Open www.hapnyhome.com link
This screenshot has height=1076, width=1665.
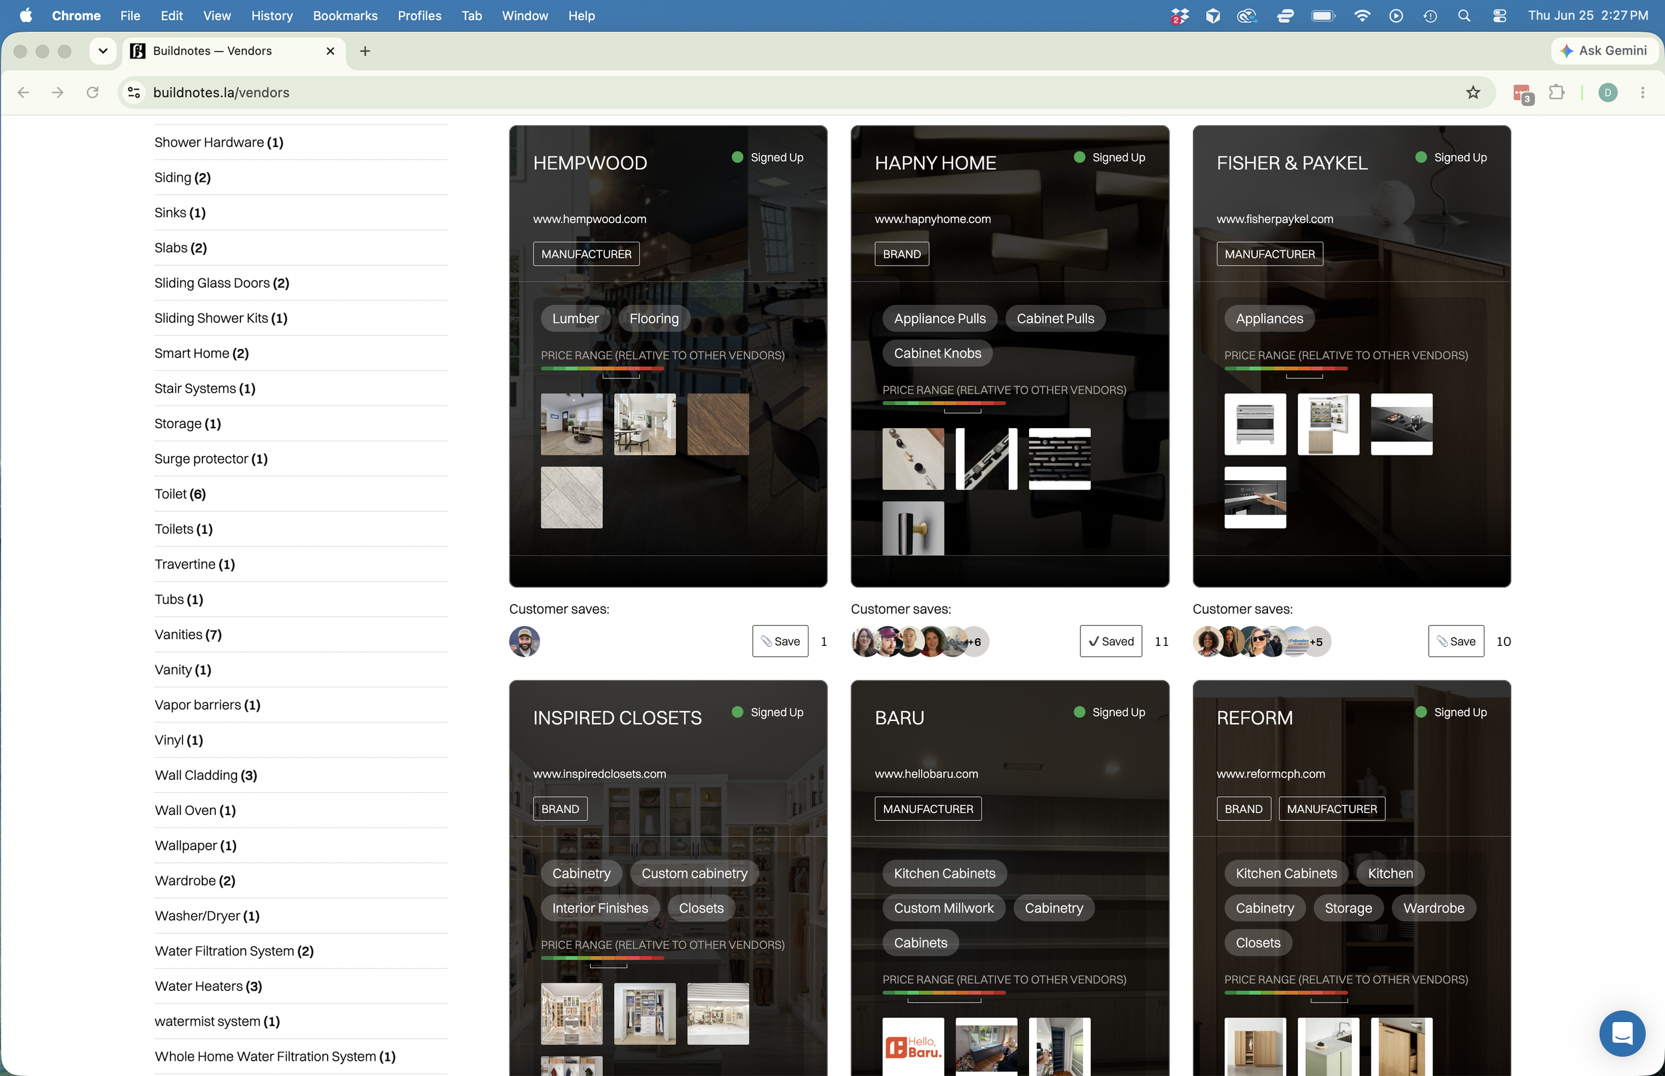click(x=933, y=218)
